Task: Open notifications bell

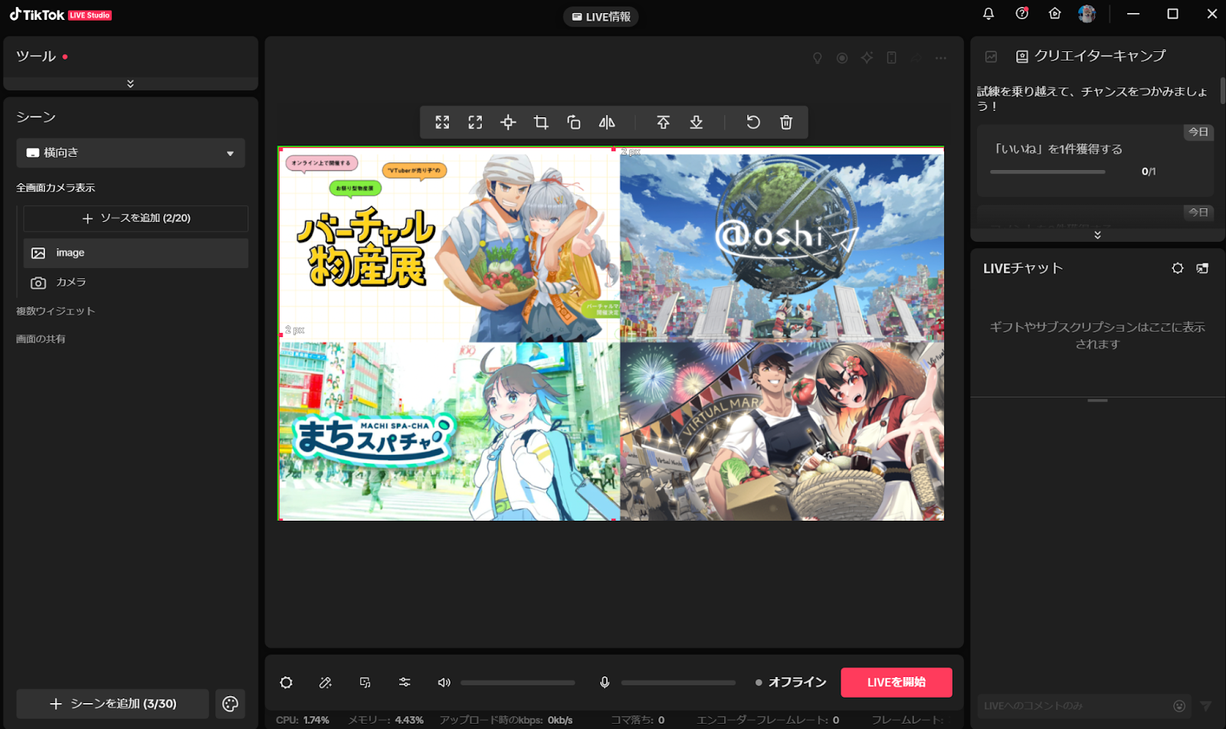Action: pyautogui.click(x=988, y=14)
